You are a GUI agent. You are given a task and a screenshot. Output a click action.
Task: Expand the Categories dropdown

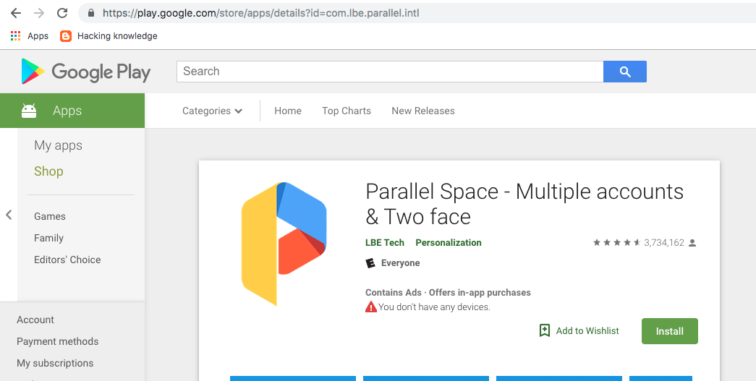(x=212, y=111)
